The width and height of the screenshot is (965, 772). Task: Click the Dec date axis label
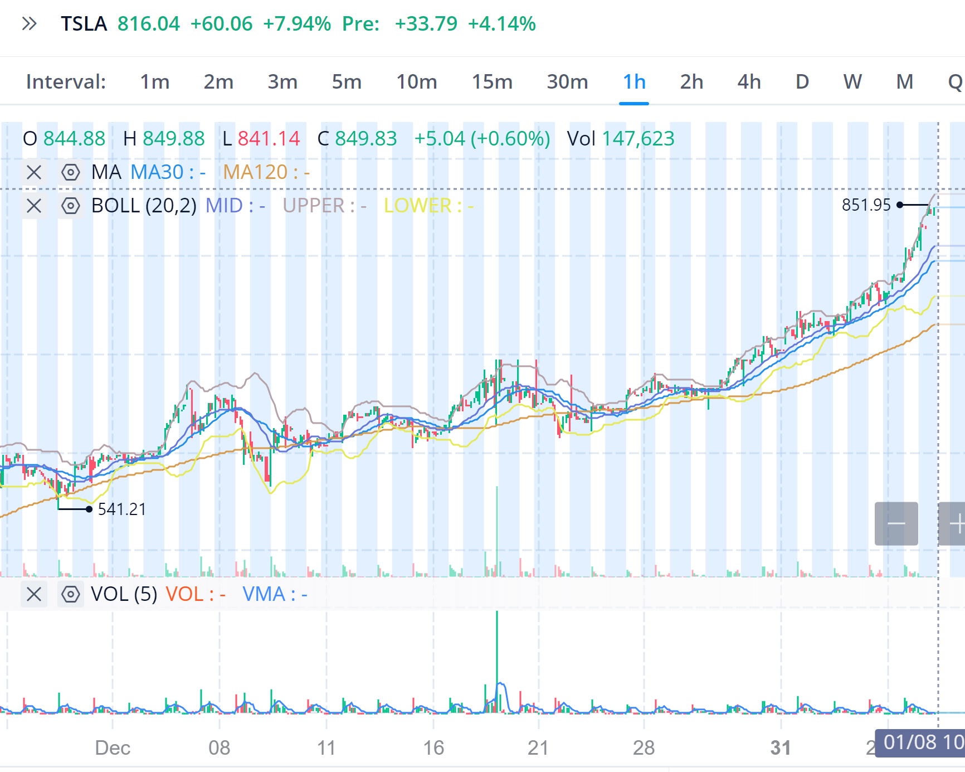point(113,748)
